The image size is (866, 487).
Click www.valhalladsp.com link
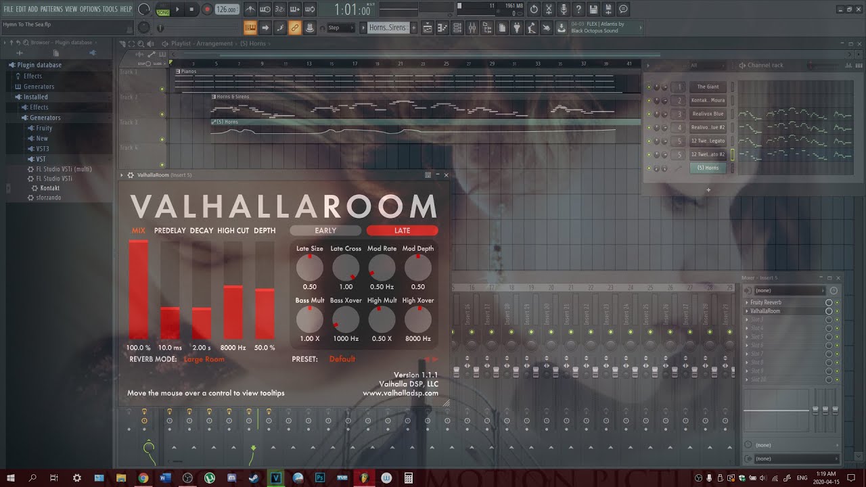[x=401, y=393]
